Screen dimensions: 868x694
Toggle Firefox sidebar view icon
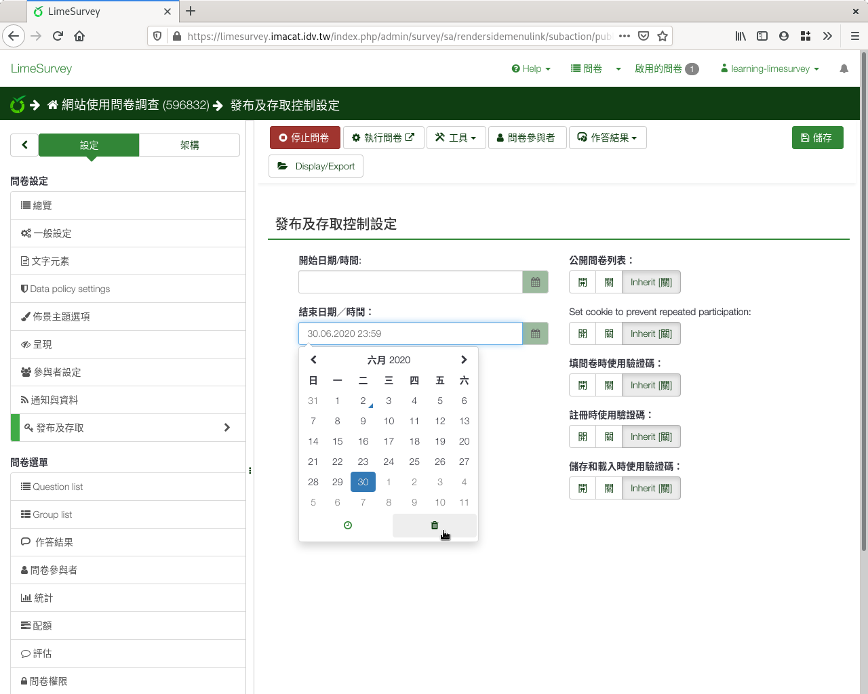[762, 36]
